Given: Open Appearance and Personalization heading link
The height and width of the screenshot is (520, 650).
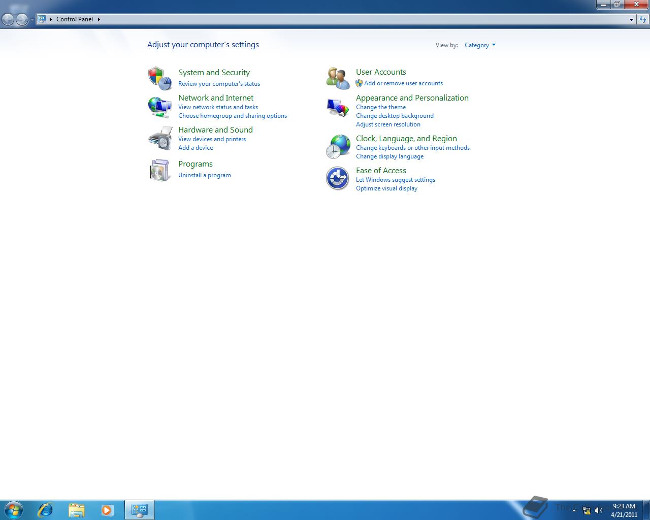Looking at the screenshot, I should tap(412, 98).
